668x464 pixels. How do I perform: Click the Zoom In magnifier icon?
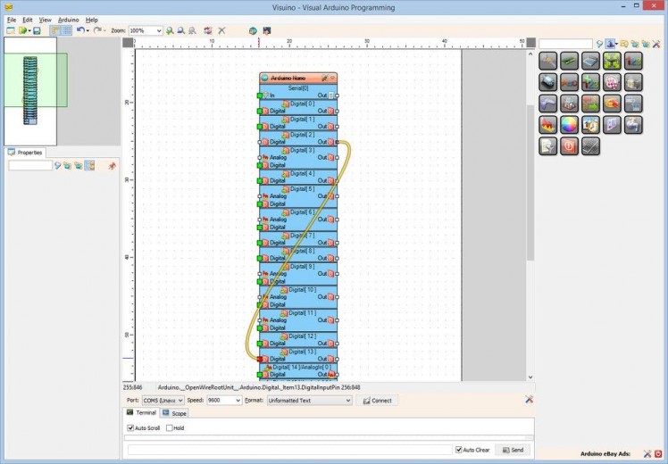point(170,30)
